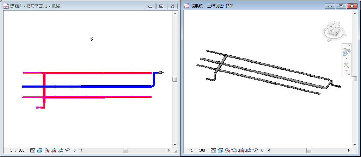Open navigation bar customize menu arrow

point(349,74)
